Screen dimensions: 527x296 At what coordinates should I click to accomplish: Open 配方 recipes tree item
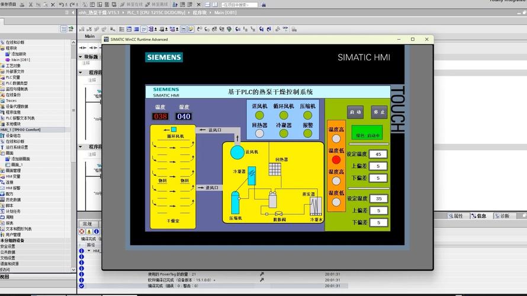click(9, 194)
